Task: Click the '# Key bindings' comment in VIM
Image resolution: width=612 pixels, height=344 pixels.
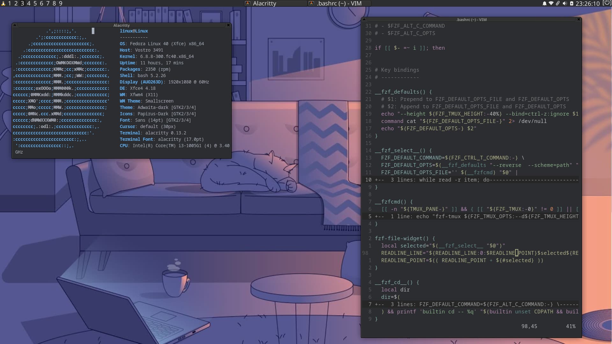Action: click(x=397, y=70)
